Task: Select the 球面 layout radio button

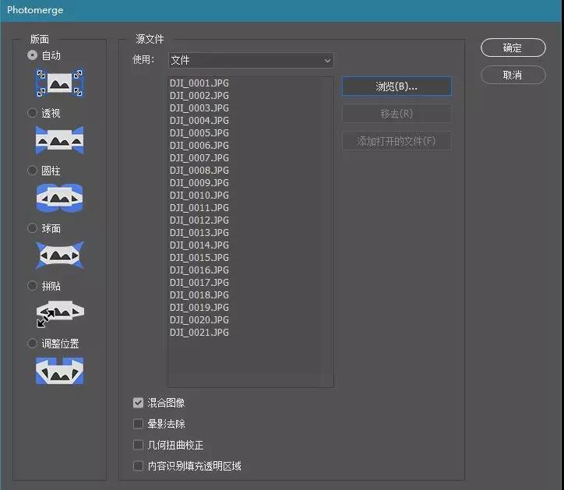Action: click(33, 227)
